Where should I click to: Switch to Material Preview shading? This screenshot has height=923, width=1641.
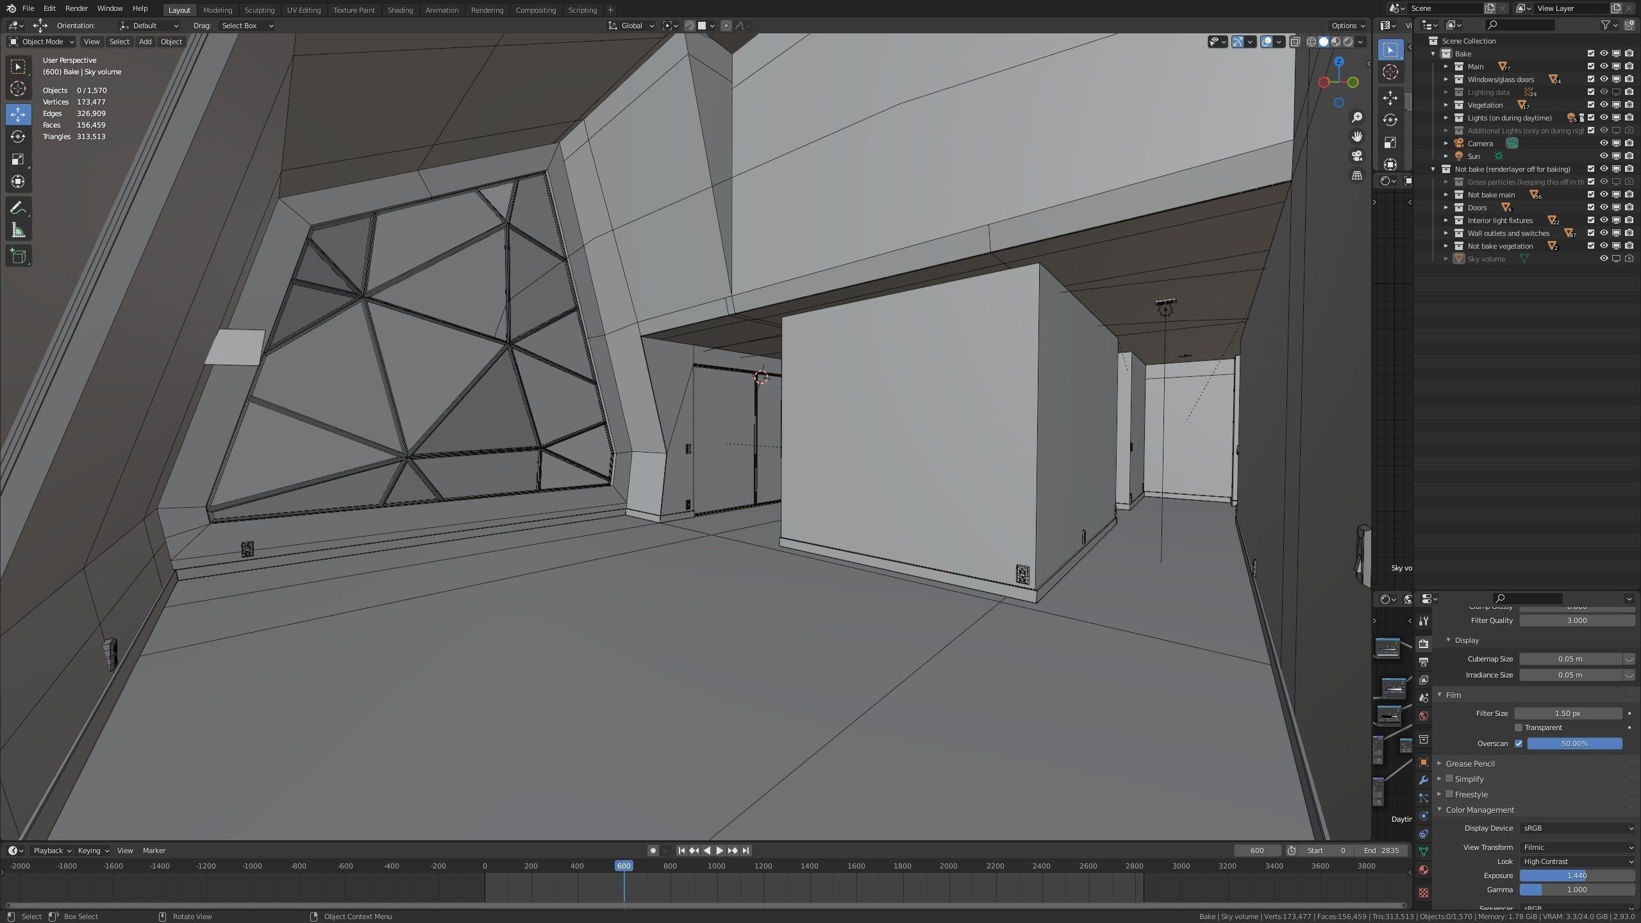coord(1336,42)
